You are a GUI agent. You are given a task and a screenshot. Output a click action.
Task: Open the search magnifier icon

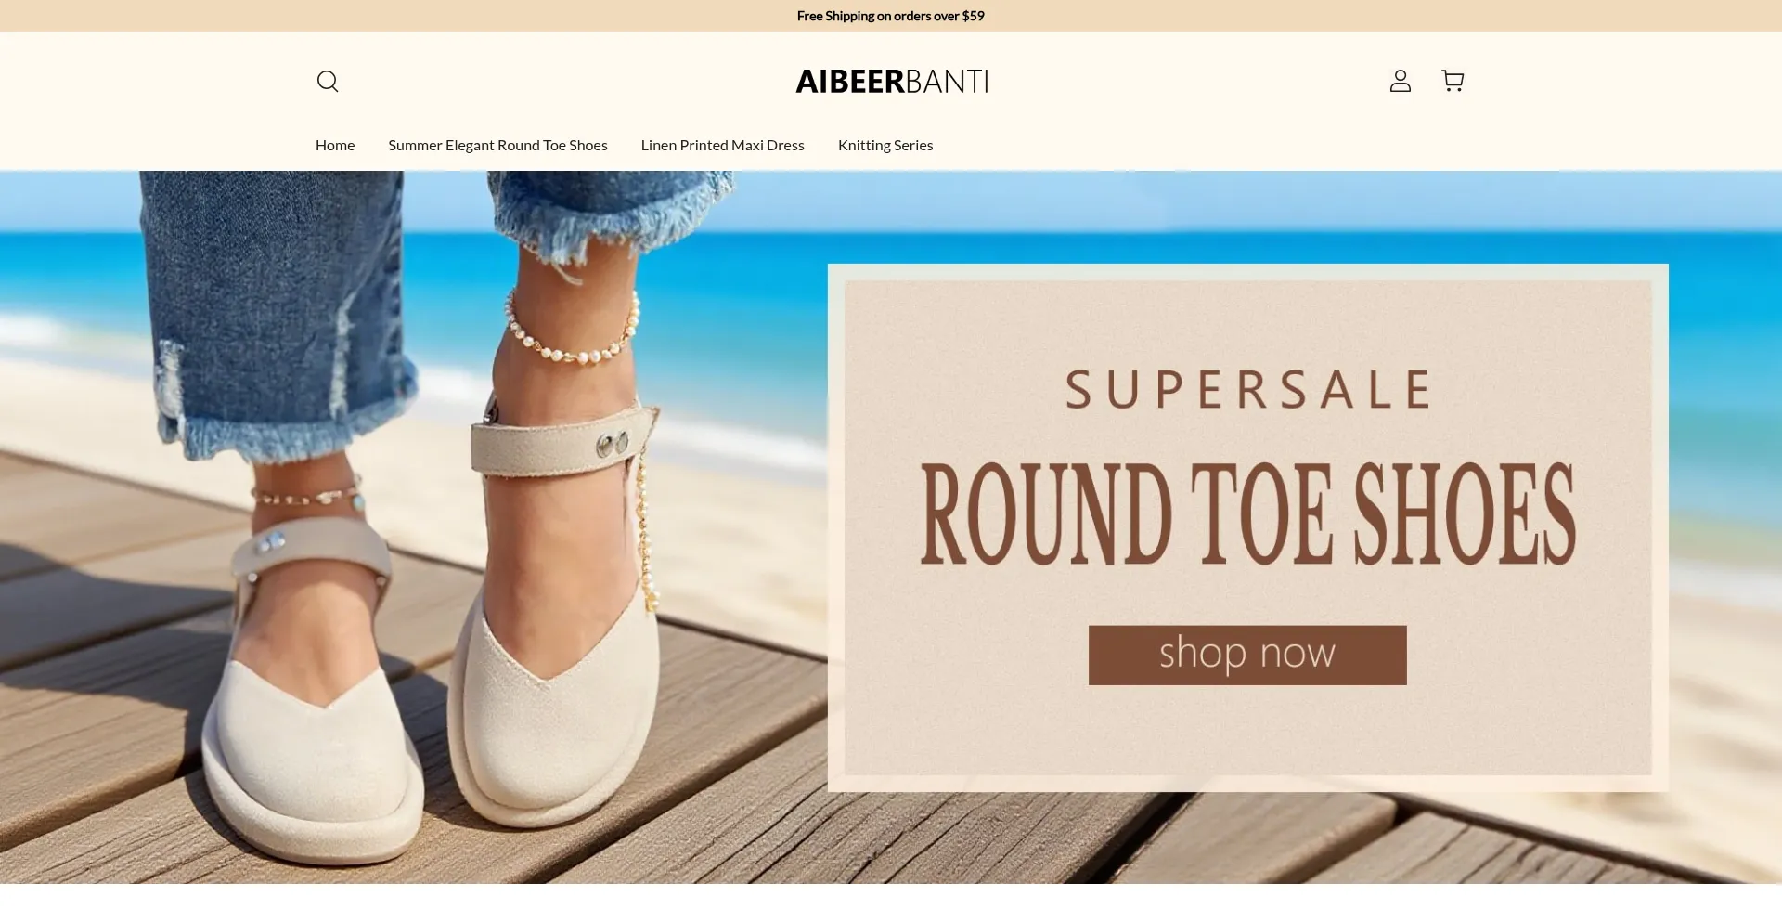click(x=328, y=82)
